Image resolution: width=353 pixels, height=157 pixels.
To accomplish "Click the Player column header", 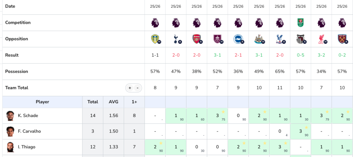I will click(x=42, y=102).
